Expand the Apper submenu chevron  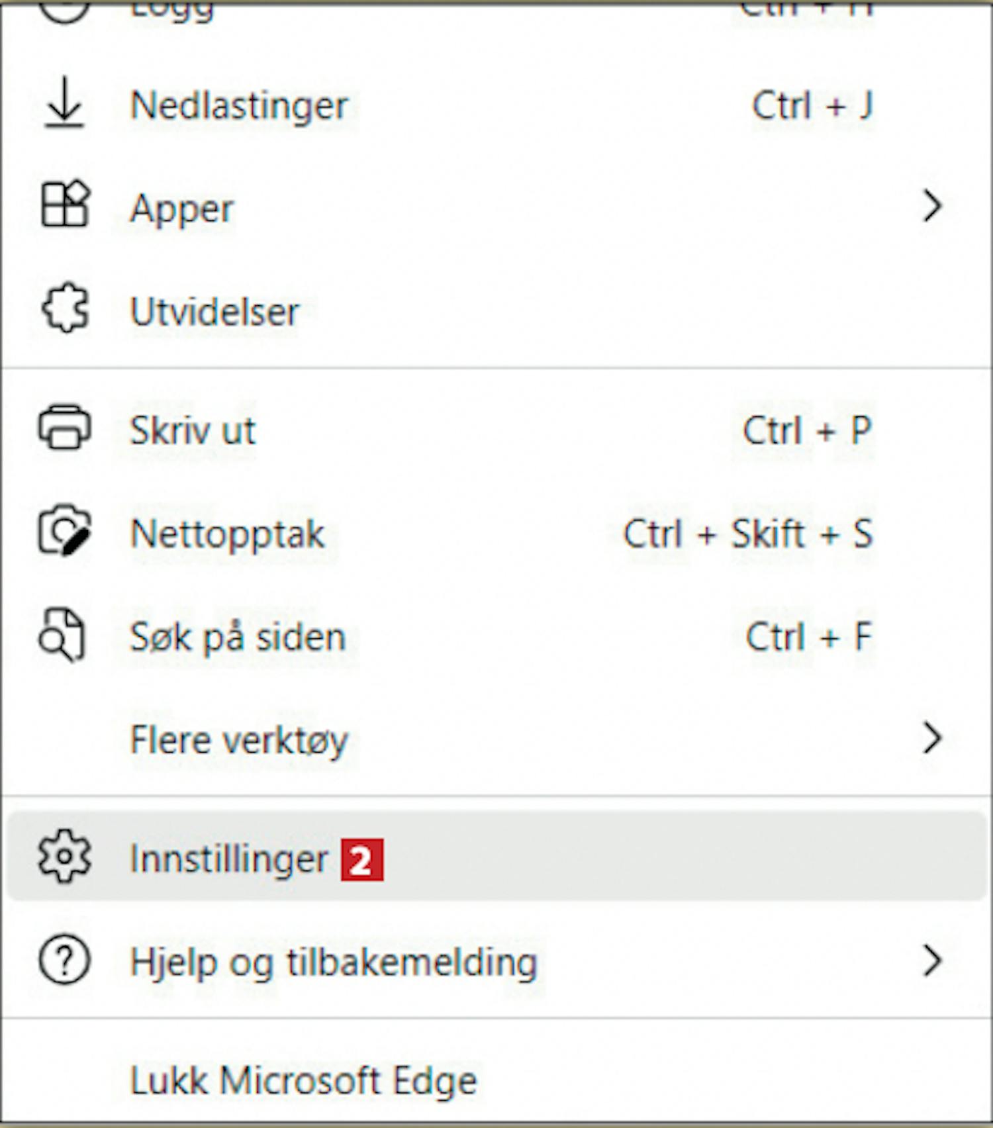pos(932,206)
